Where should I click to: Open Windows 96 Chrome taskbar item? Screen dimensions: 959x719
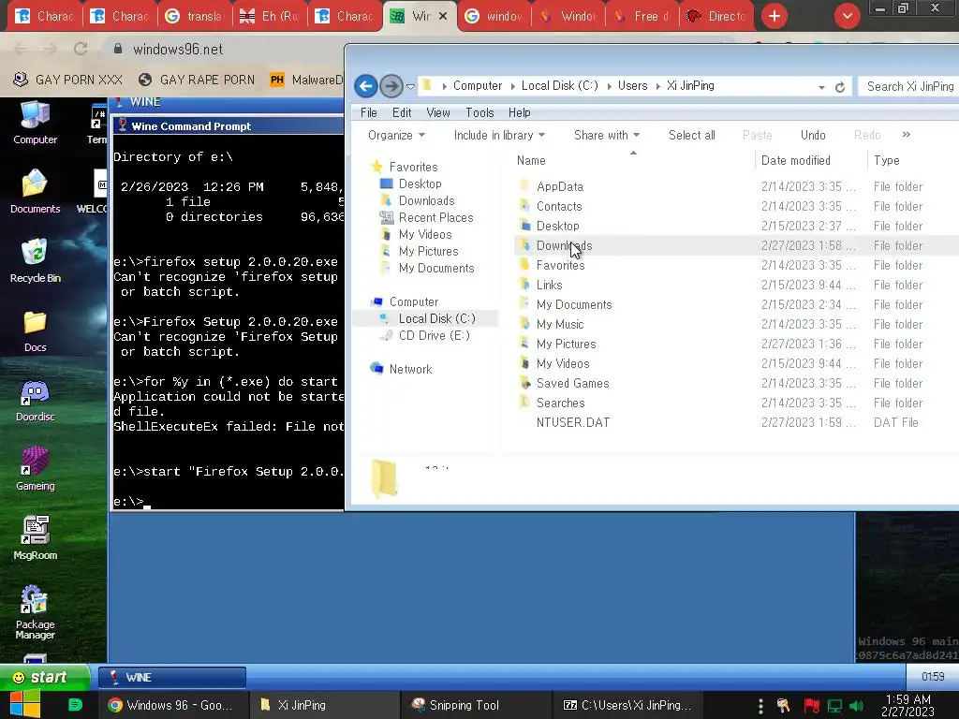(x=171, y=705)
